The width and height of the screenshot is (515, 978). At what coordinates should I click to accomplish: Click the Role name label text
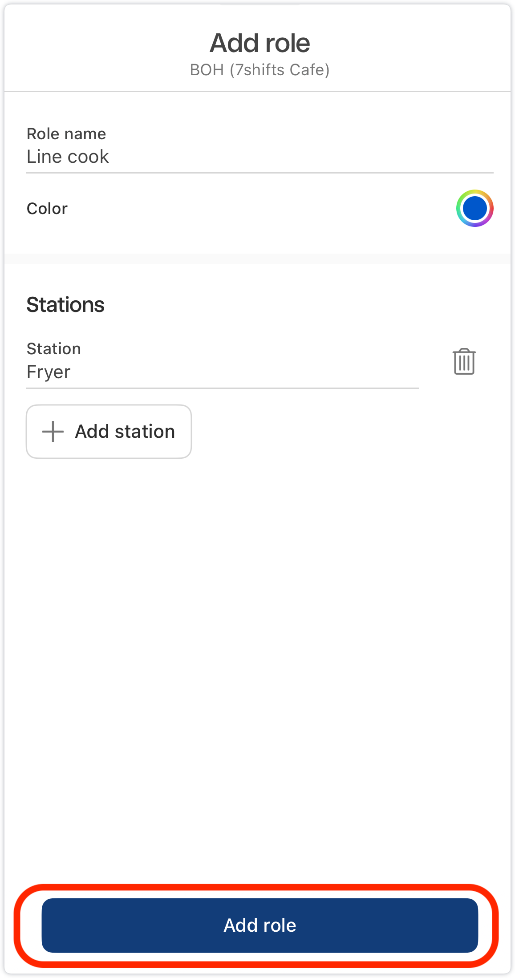click(x=66, y=134)
